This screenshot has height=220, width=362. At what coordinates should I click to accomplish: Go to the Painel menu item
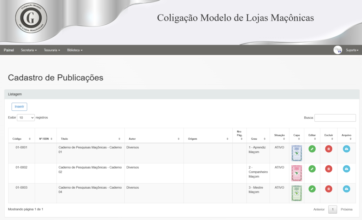point(9,50)
